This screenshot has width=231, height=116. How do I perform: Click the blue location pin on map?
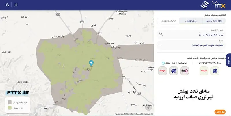(x=91, y=63)
